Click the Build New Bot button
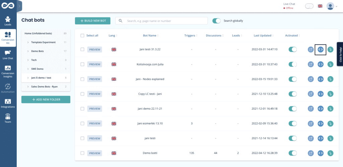Screen dimensions: 343x167 coord(93,21)
